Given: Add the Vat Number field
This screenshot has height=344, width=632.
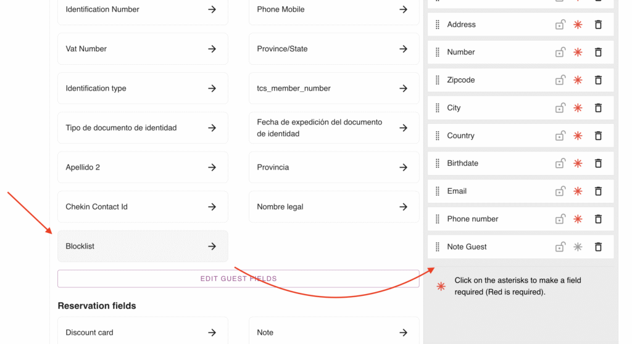Looking at the screenshot, I should tap(212, 49).
